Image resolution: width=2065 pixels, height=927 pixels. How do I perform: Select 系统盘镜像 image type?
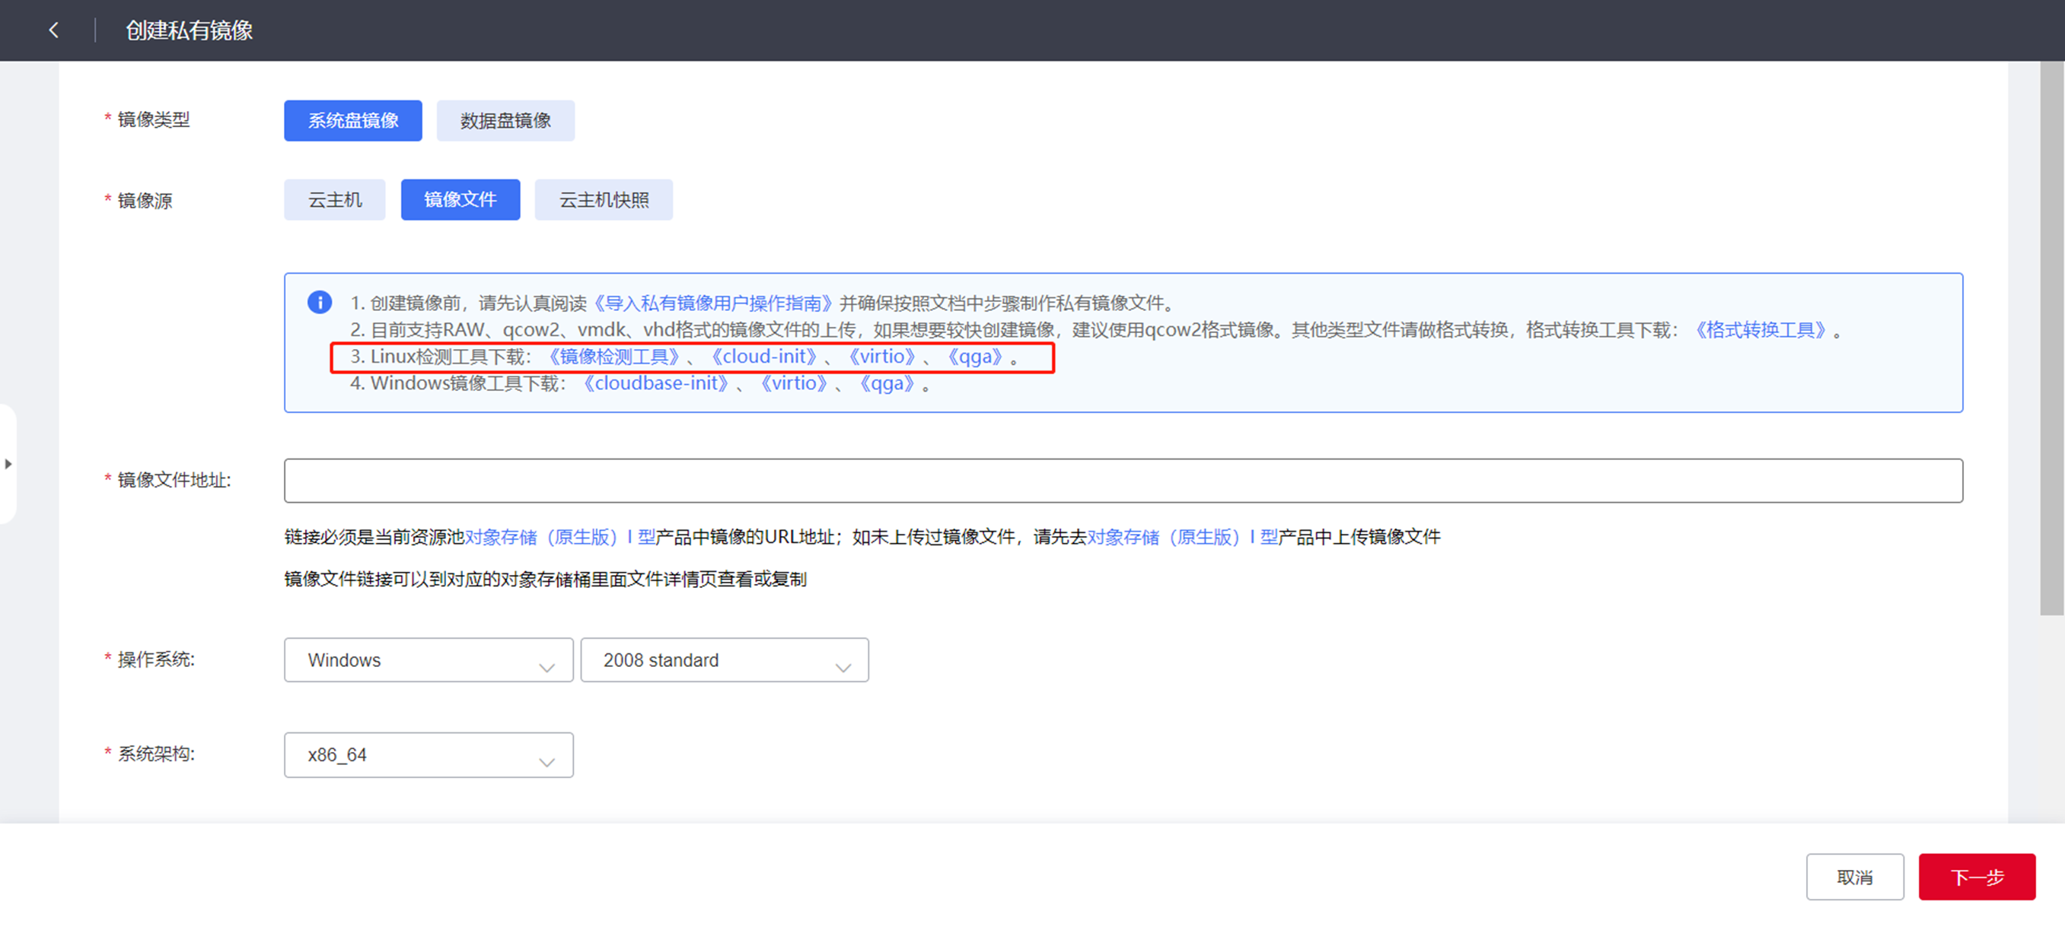coord(352,120)
